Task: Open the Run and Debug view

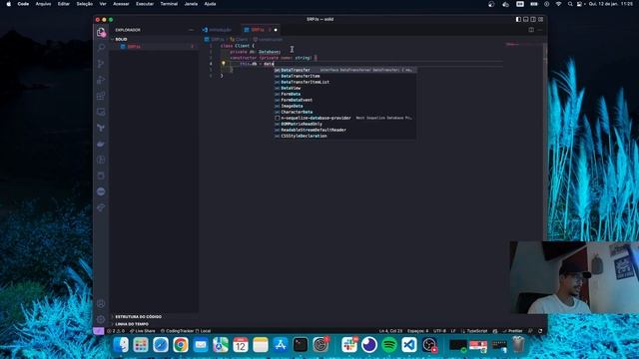Action: (x=101, y=80)
